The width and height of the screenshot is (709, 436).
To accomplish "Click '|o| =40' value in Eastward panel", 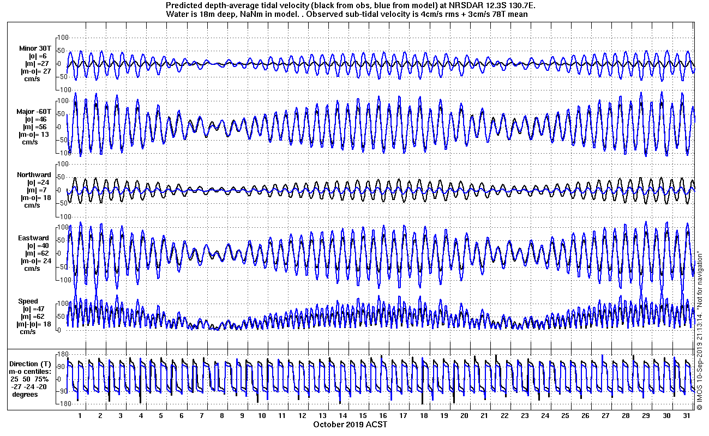I will coord(37,246).
